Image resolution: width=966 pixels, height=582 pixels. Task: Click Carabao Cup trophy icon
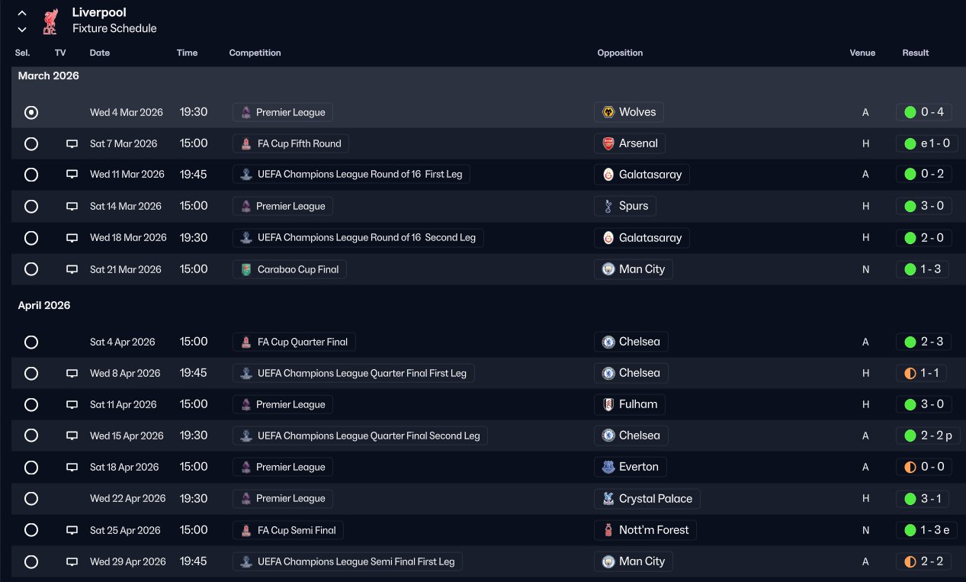(246, 269)
